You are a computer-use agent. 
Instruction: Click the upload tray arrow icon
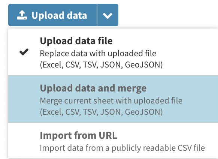pos(22,15)
